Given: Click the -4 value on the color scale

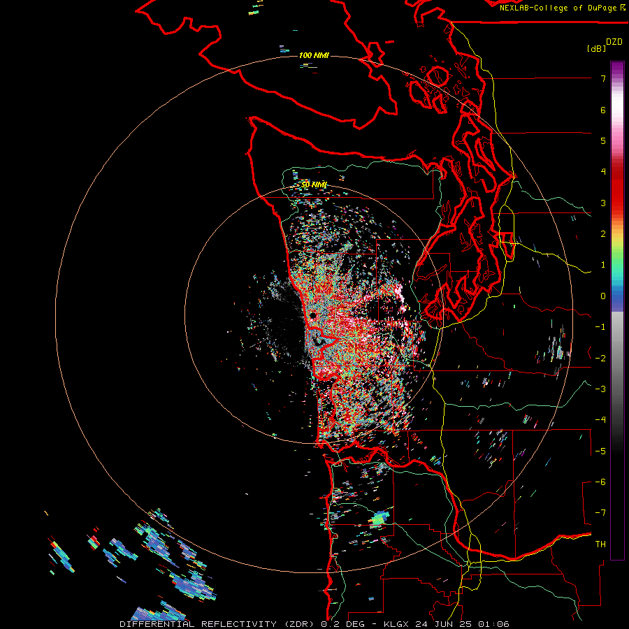Looking at the screenshot, I should [600, 419].
